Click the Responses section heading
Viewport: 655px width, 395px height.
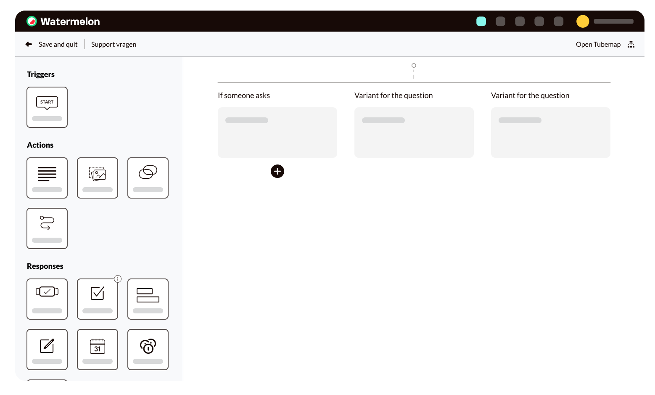click(45, 266)
